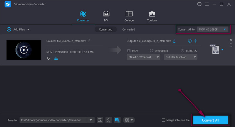The width and height of the screenshot is (235, 127).
Task: Click the compress video icon
Action: (196, 41)
